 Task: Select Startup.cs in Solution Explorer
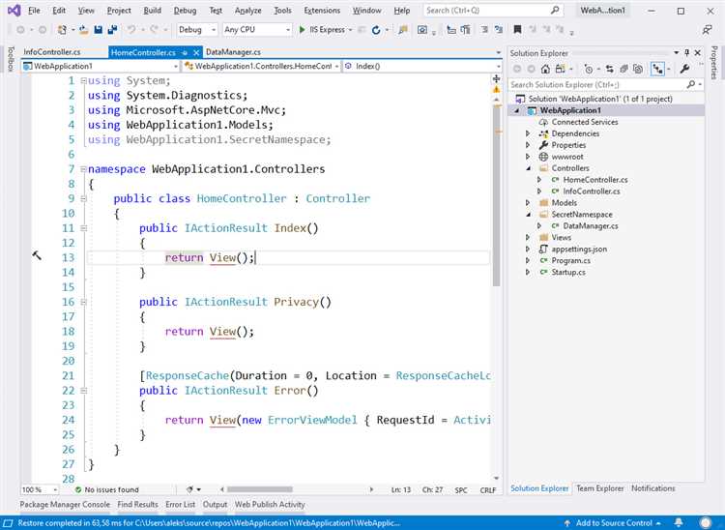pos(567,272)
